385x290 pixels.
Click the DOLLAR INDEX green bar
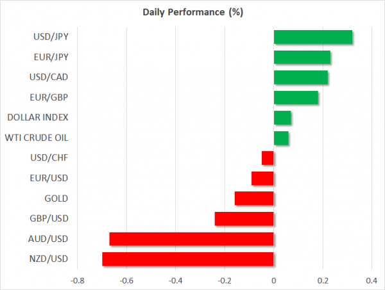coord(282,118)
